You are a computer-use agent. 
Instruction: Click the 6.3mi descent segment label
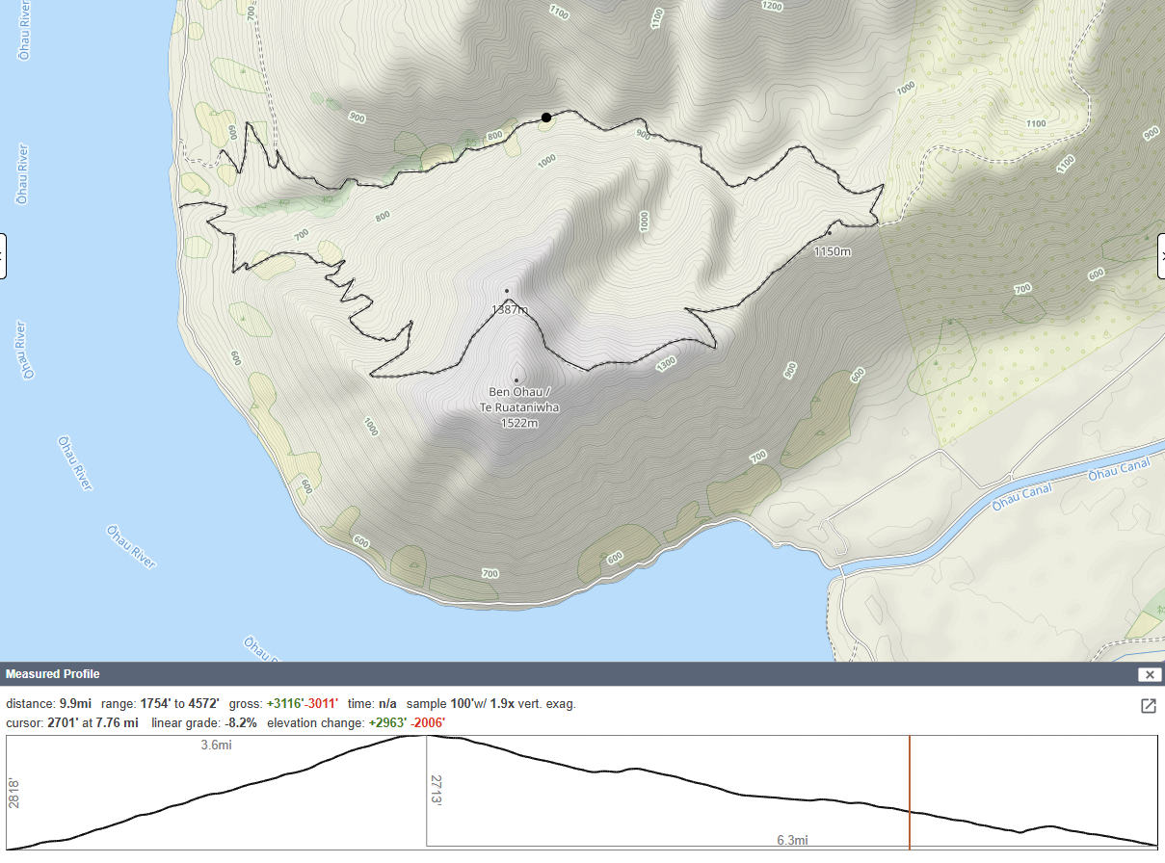tap(792, 840)
